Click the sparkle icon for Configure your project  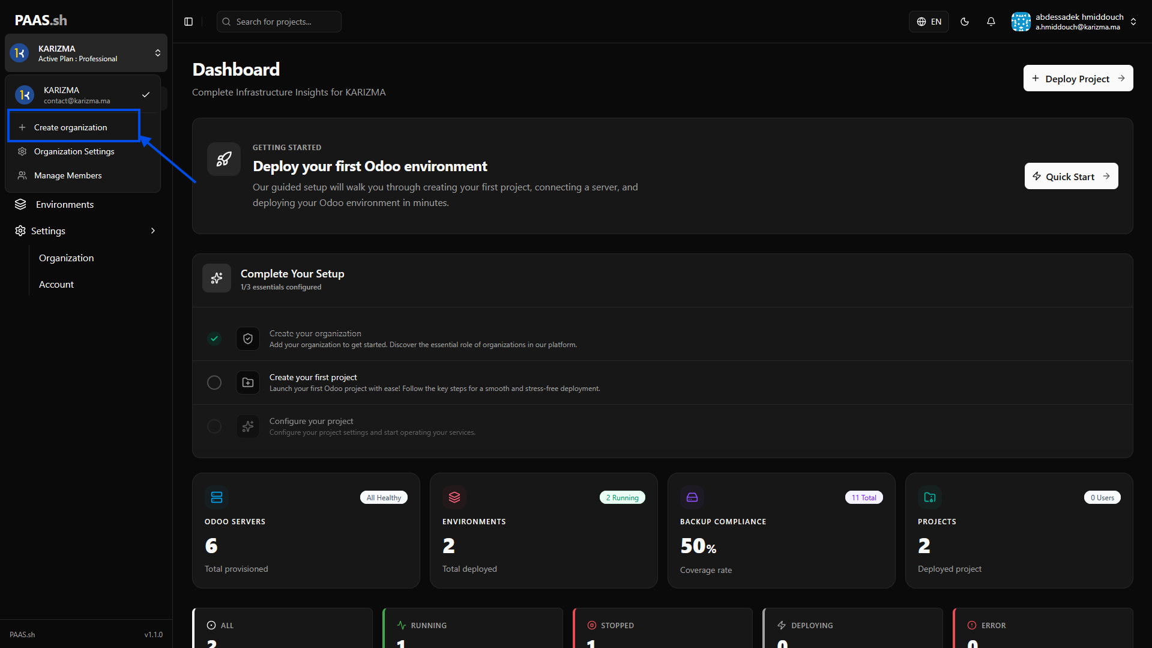pyautogui.click(x=248, y=426)
